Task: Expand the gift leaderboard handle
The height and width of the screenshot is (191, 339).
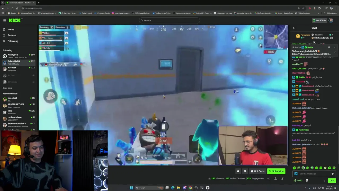Action: pyautogui.click(x=314, y=42)
